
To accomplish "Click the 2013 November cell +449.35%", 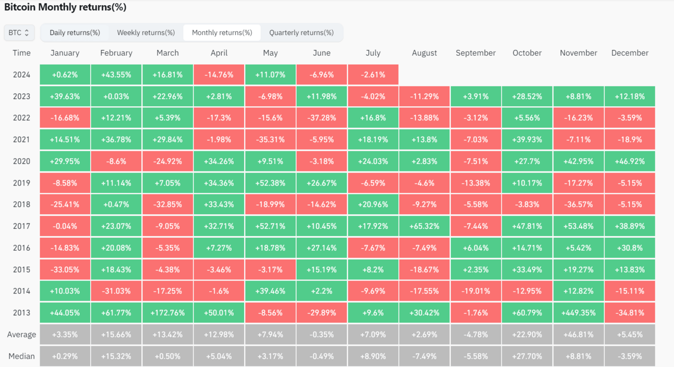I will point(578,313).
